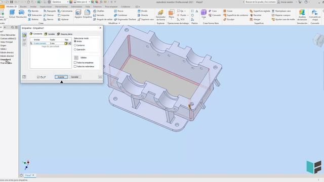Choose the Bobina command
Image resolution: width=324 pixels, height=182 pixels.
[x=33, y=19]
